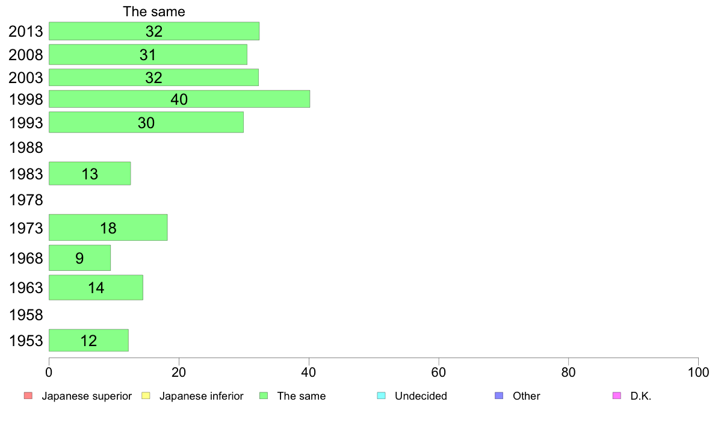
Task: Click the Japanese inferior yellow legend swatch
Action: [x=146, y=395]
